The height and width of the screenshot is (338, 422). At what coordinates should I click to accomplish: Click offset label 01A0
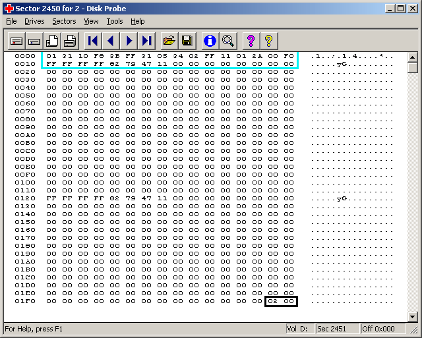(x=25, y=262)
